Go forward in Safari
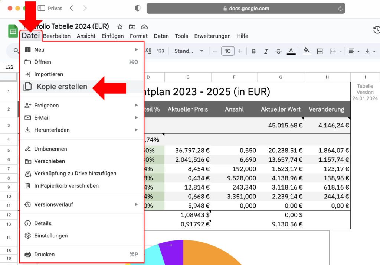This screenshot has height=265, width=380. 85,8
